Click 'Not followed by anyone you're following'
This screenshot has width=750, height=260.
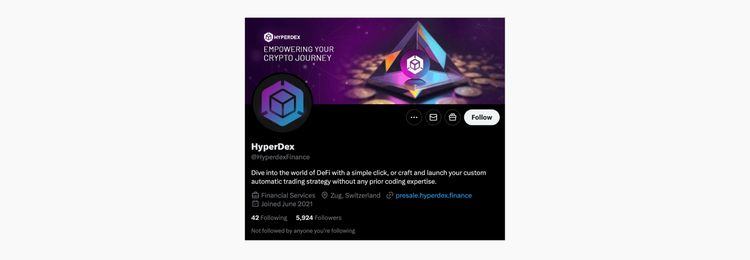(x=303, y=231)
